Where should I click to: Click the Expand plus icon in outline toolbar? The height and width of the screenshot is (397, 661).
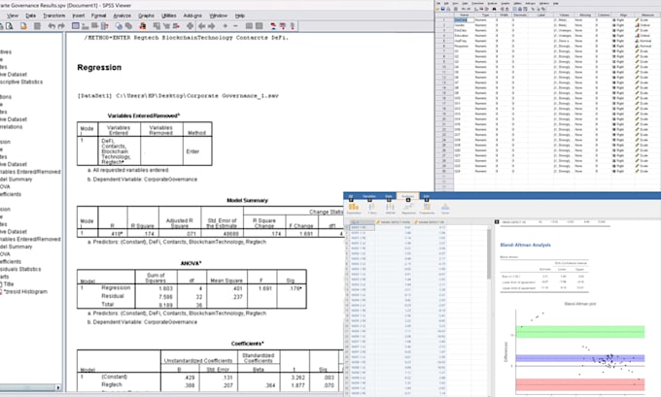click(226, 26)
